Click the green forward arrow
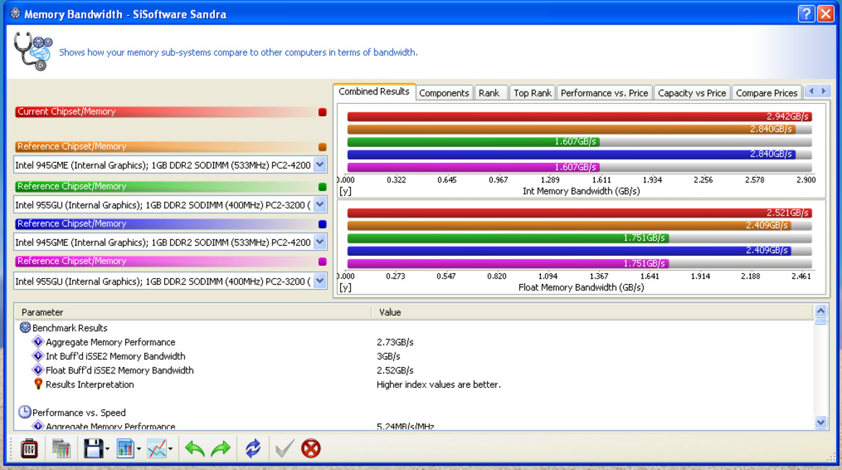This screenshot has height=470, width=842. 220,448
